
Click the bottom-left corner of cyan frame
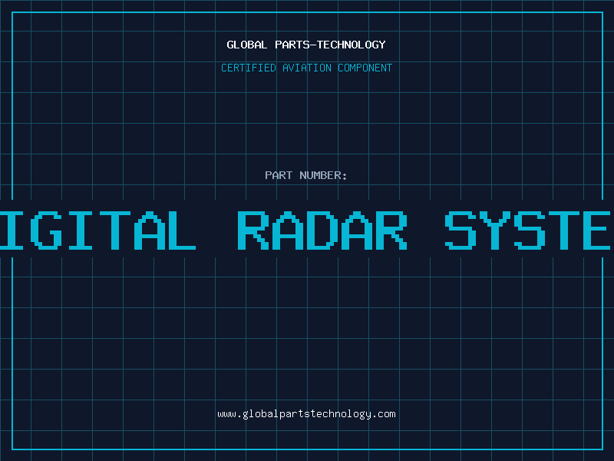[12, 449]
